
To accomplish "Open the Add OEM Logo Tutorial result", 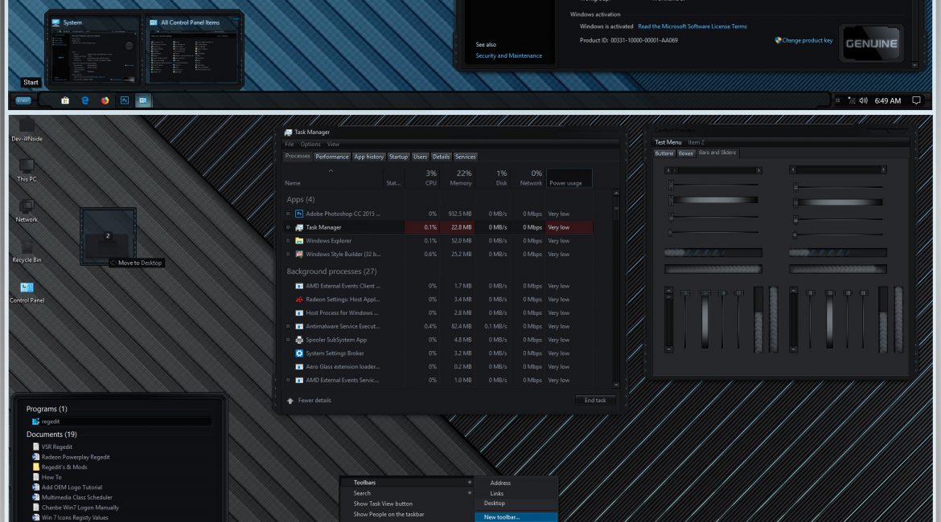I will pos(72,487).
